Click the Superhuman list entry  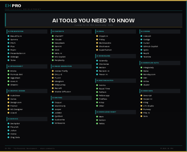(104, 50)
